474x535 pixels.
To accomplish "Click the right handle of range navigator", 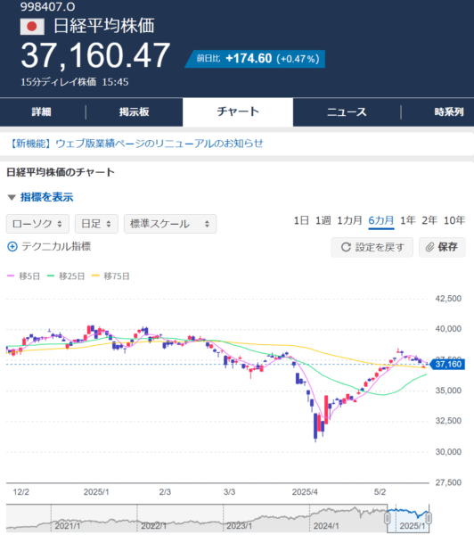I will click(429, 518).
